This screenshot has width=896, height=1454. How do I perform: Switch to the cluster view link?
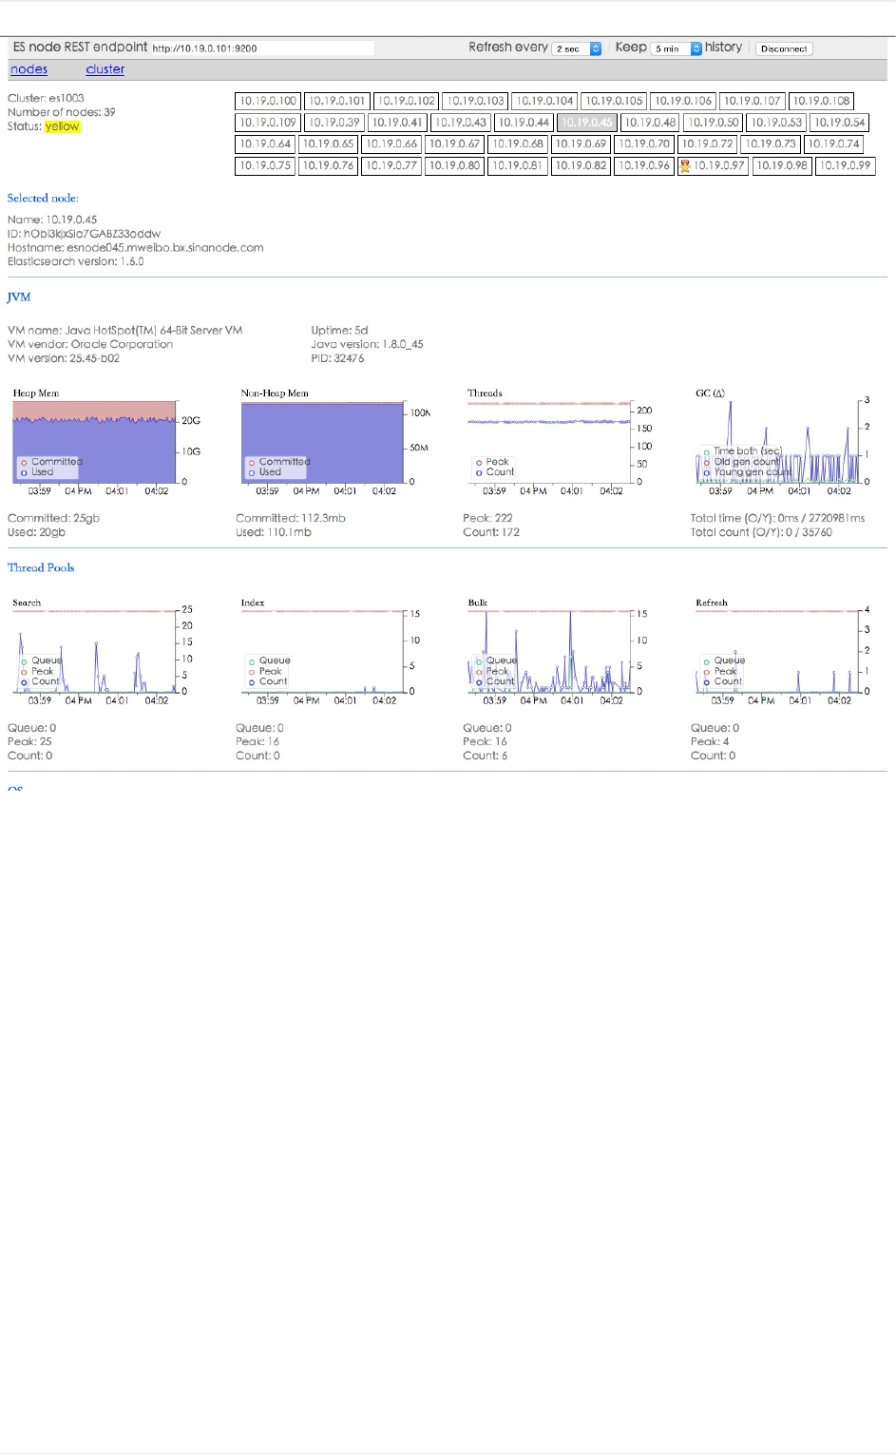tap(105, 69)
